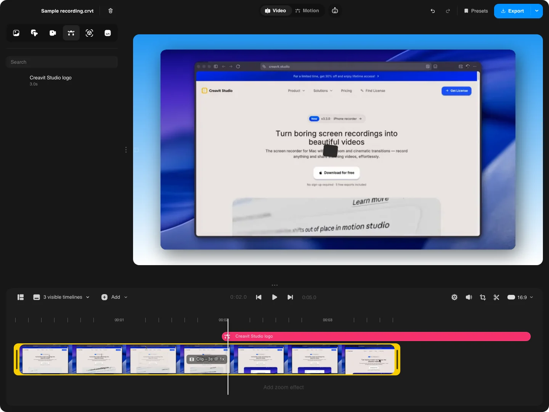Screen dimensions: 549x412
Task: Redo the last action
Action: [448, 11]
